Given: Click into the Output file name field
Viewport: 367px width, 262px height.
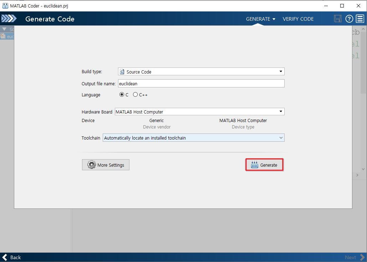Looking at the screenshot, I should tap(201, 84).
